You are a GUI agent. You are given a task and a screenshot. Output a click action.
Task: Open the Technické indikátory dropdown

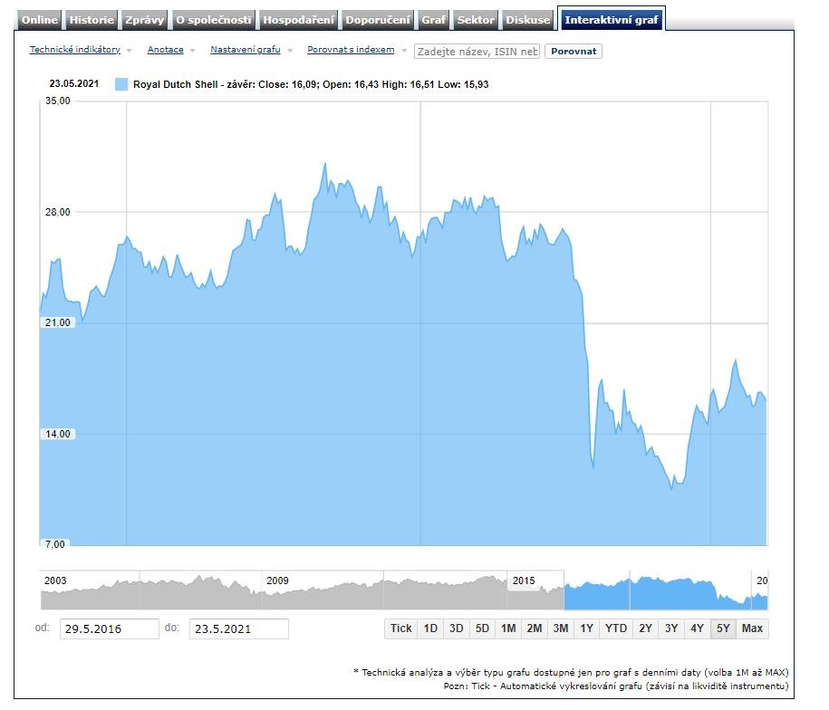coord(81,50)
